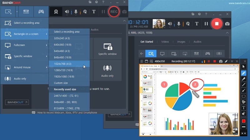Switch to game recording mode
Viewport: 250px width, 140px height.
[x=41, y=12]
